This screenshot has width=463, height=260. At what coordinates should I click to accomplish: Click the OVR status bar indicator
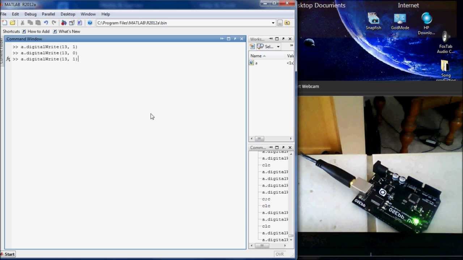(280, 254)
